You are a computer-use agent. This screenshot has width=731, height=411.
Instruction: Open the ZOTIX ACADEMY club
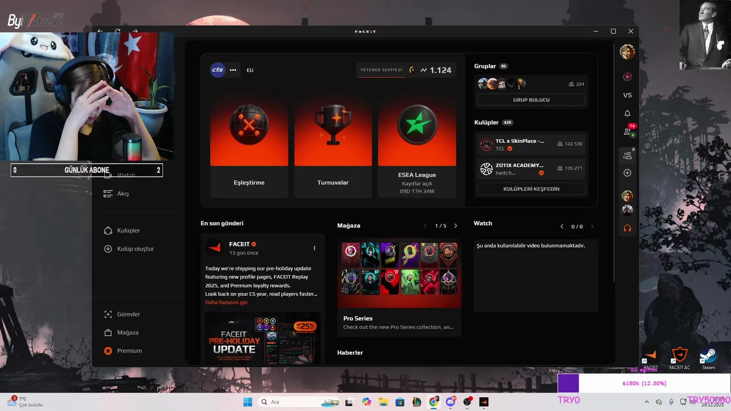tap(531, 169)
